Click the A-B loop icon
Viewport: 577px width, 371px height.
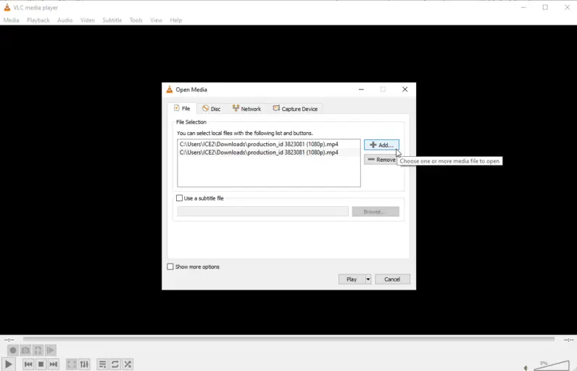coord(38,350)
